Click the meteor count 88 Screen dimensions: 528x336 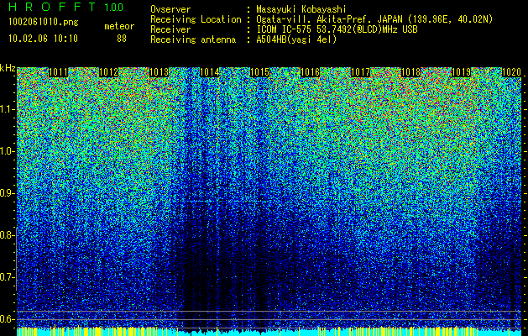(x=122, y=39)
